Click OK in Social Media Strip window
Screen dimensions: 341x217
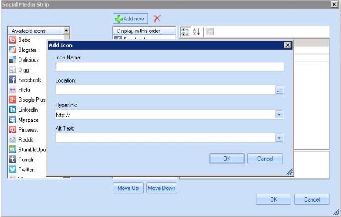[x=273, y=199]
